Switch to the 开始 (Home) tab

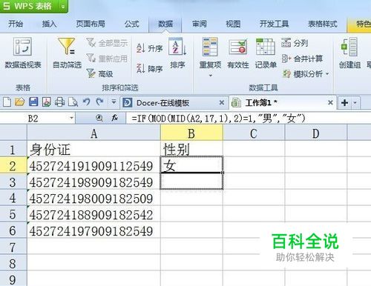pyautogui.click(x=16, y=24)
